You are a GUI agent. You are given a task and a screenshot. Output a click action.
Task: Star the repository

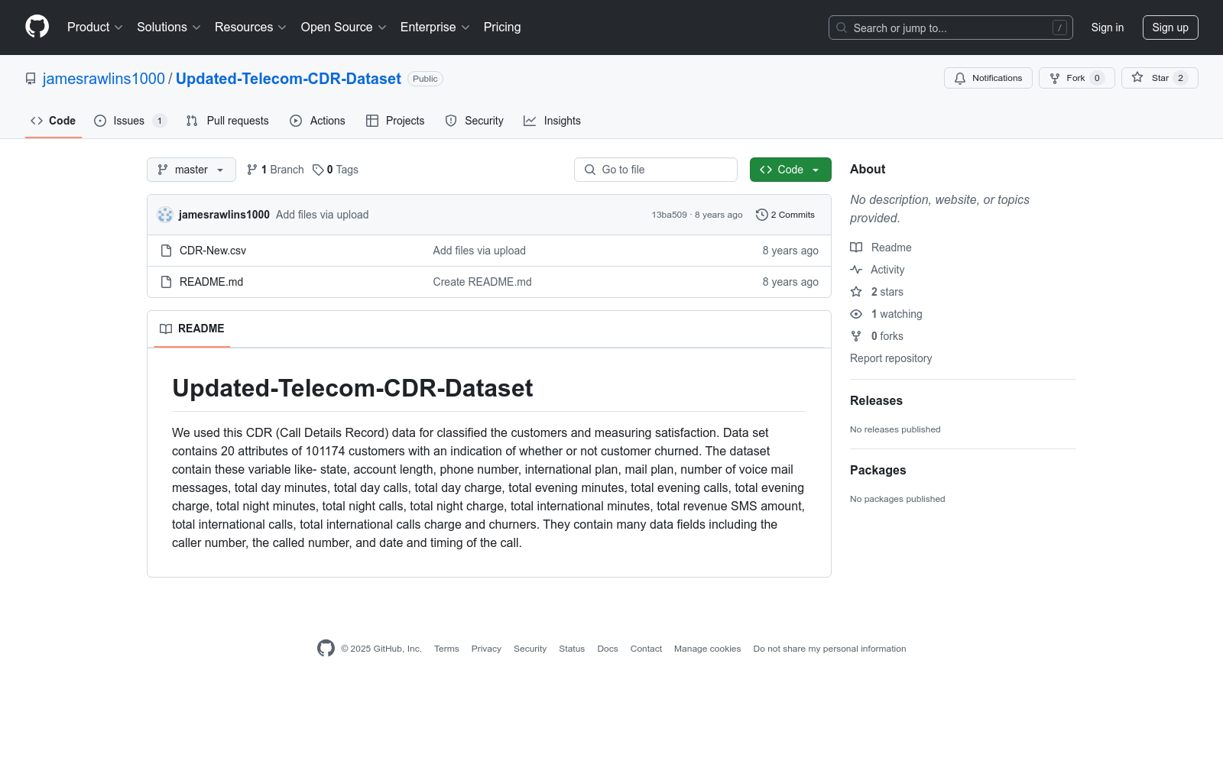click(1160, 78)
